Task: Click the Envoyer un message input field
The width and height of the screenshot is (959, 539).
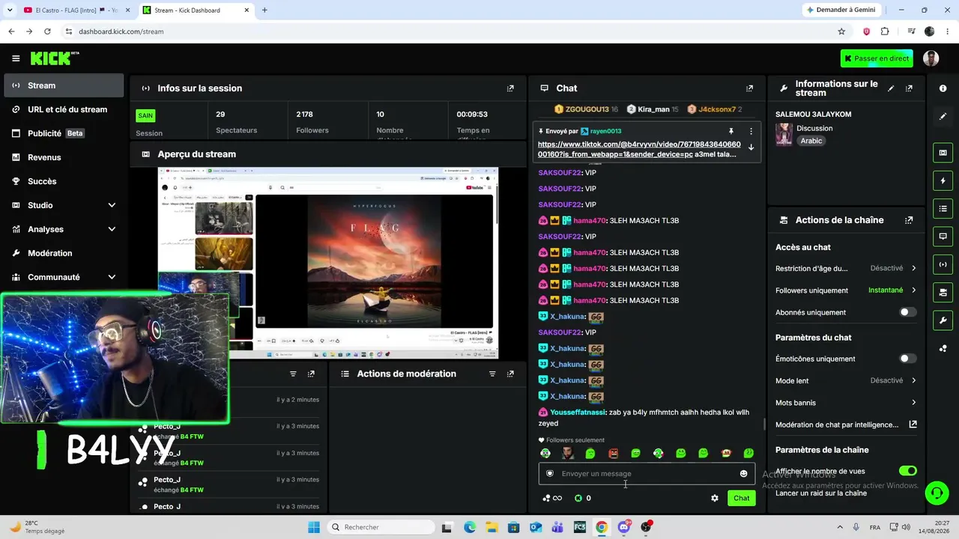Action: pyautogui.click(x=647, y=473)
